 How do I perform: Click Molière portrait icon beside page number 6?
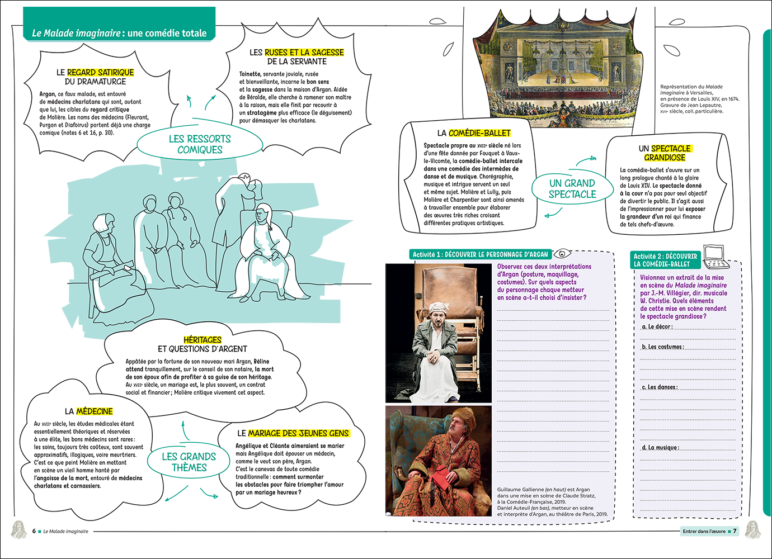point(19,530)
